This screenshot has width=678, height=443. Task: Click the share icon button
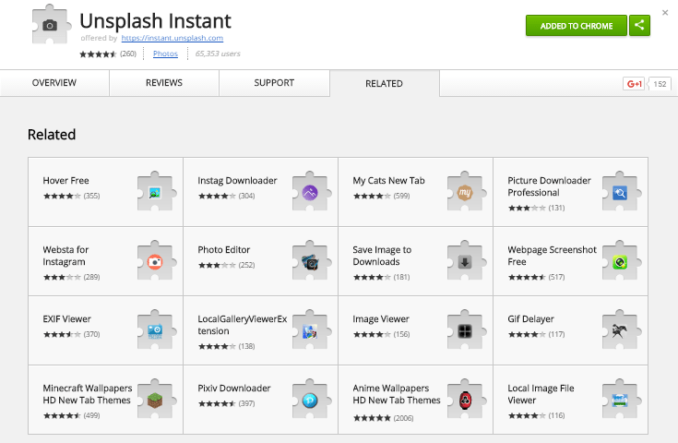(x=639, y=26)
